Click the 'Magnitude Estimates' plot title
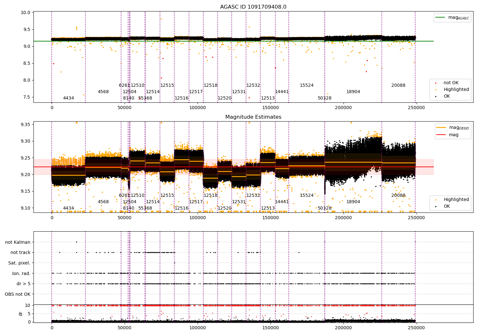The image size is (478, 335). pos(253,117)
